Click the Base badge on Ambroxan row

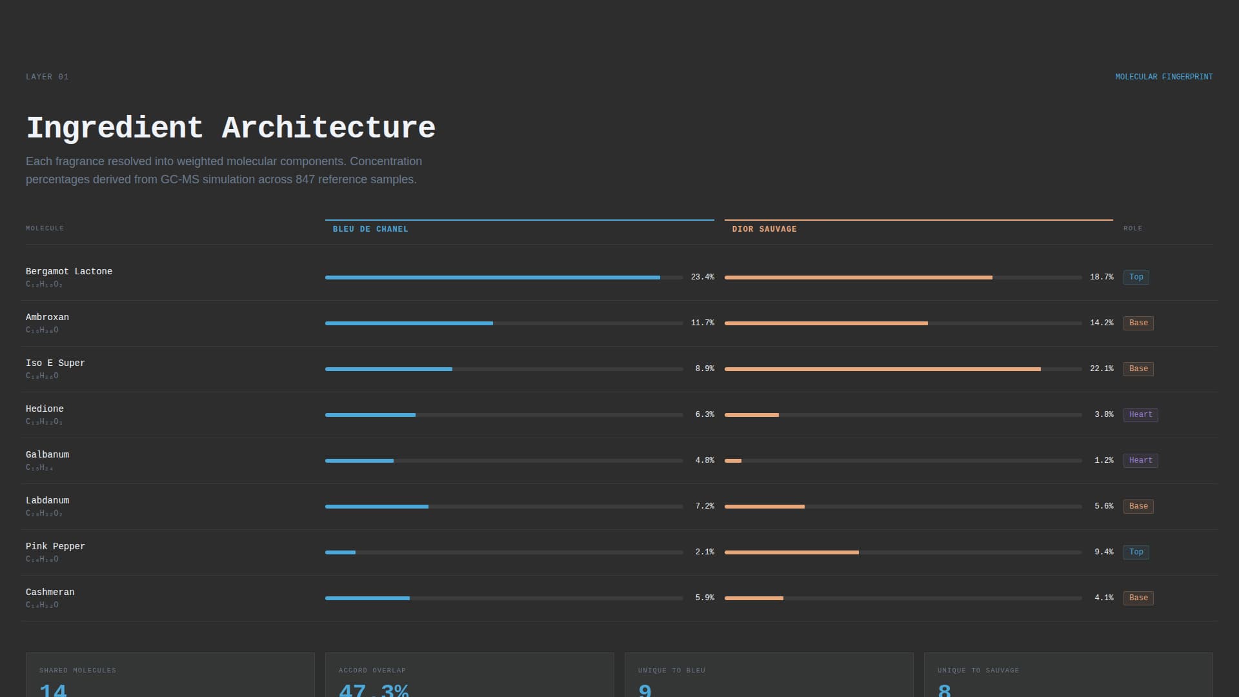tap(1138, 323)
